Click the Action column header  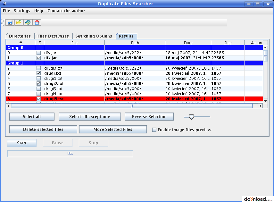[256, 43]
